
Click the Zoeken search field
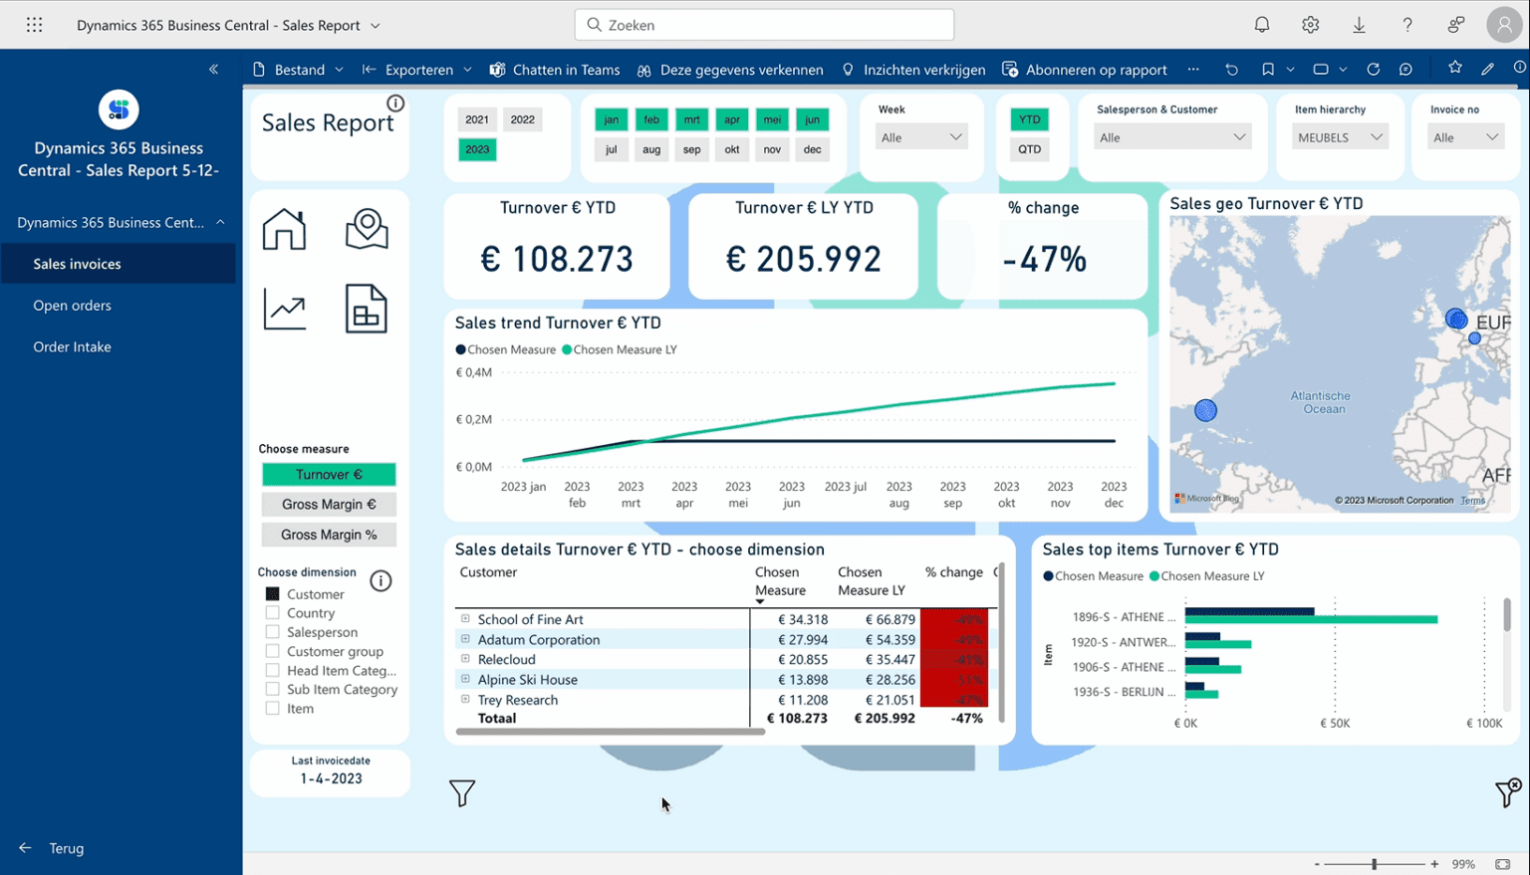763,24
